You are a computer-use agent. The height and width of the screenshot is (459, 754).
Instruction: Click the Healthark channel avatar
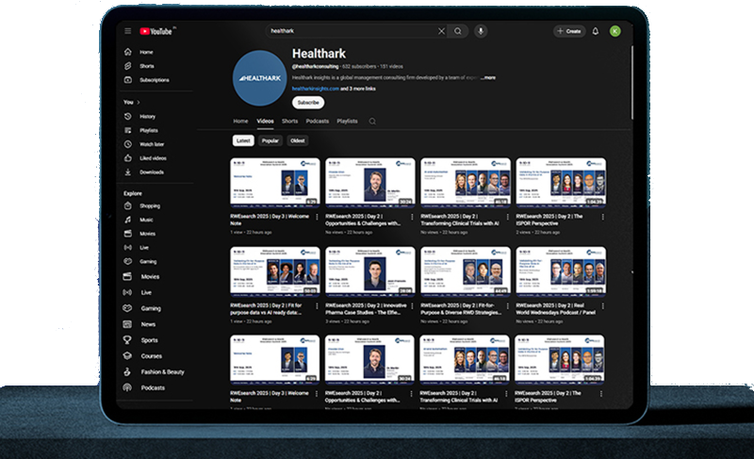[260, 78]
